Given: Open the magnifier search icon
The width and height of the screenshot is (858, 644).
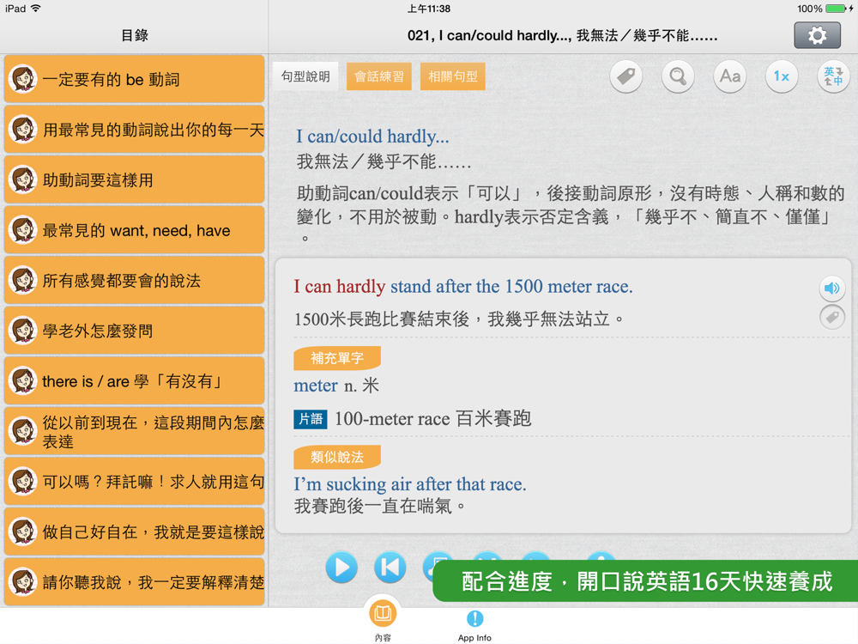Looking at the screenshot, I should [x=678, y=76].
